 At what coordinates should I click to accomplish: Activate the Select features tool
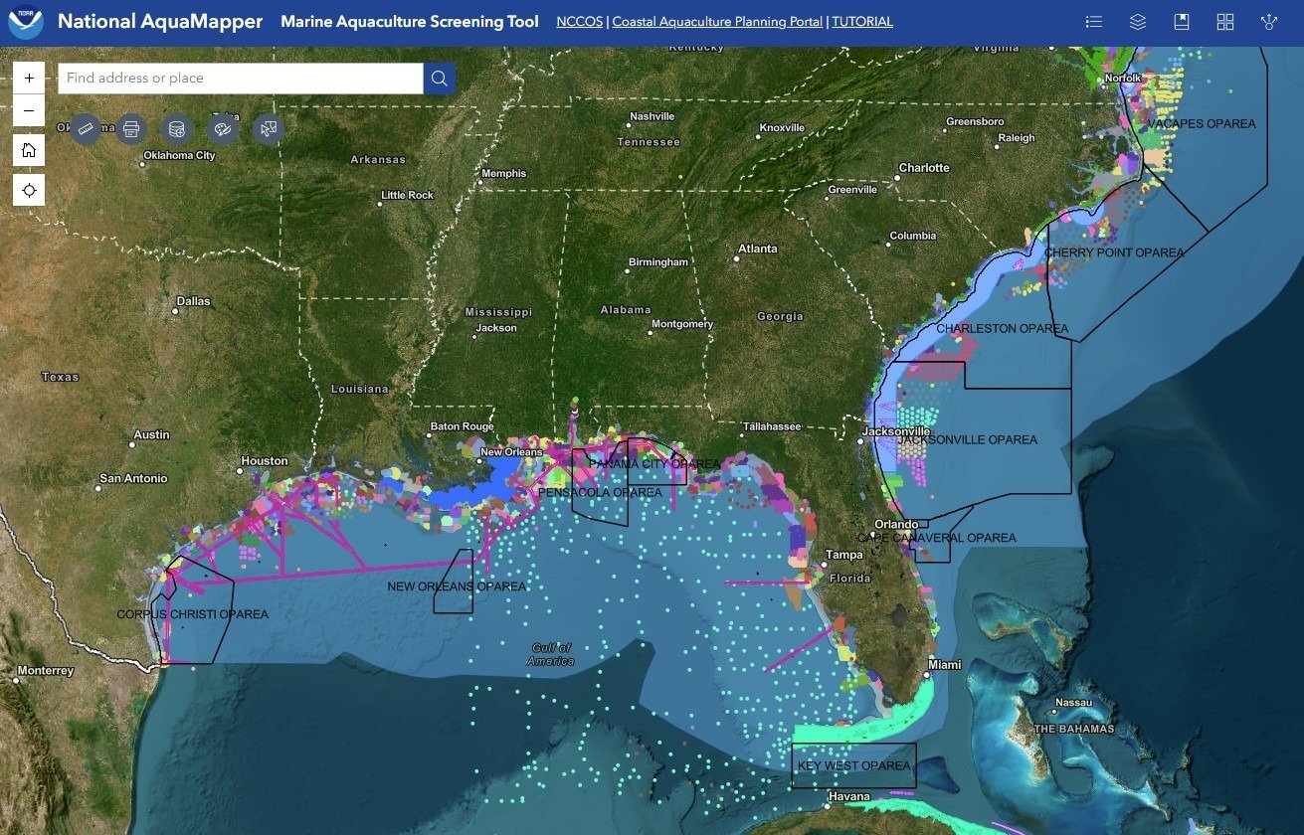coord(269,128)
